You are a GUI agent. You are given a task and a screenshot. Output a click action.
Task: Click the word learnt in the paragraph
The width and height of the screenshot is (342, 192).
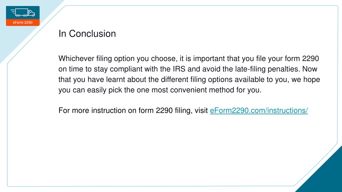pos(116,79)
